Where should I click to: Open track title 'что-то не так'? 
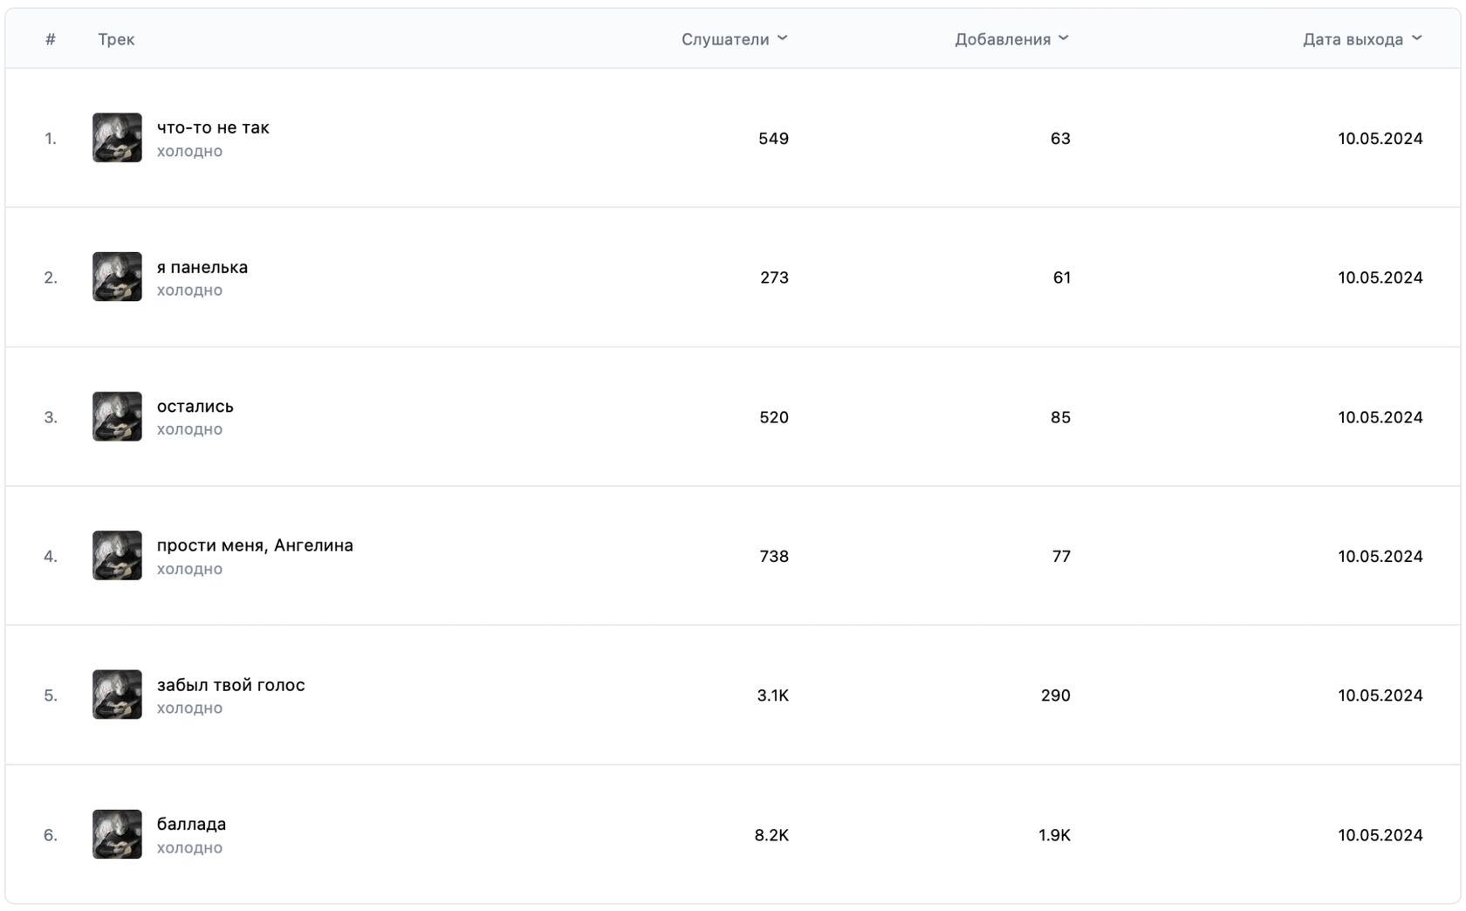[213, 127]
